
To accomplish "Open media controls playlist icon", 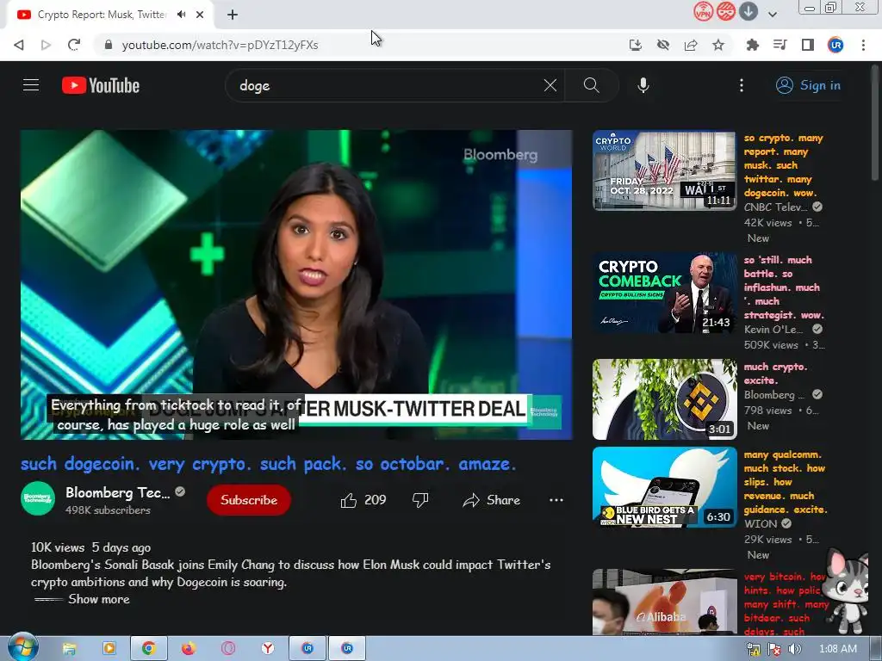I will coord(780,45).
